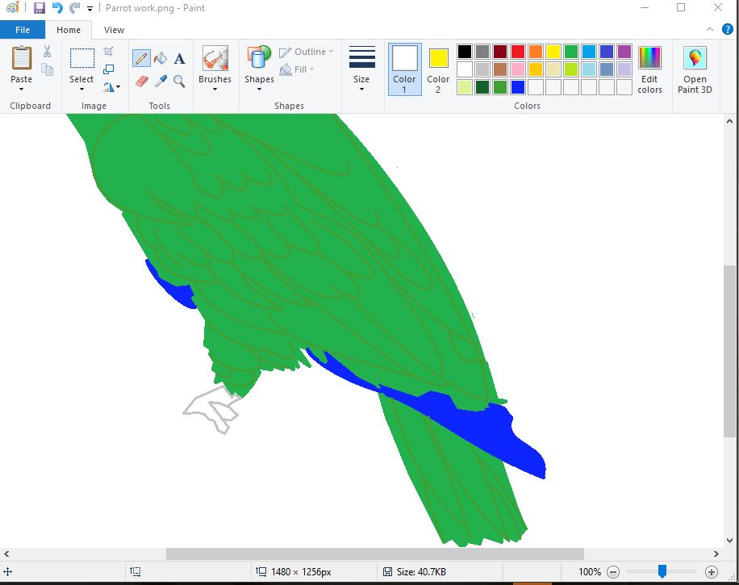Click the Crop icon
The height and width of the screenshot is (585, 739).
[x=108, y=52]
